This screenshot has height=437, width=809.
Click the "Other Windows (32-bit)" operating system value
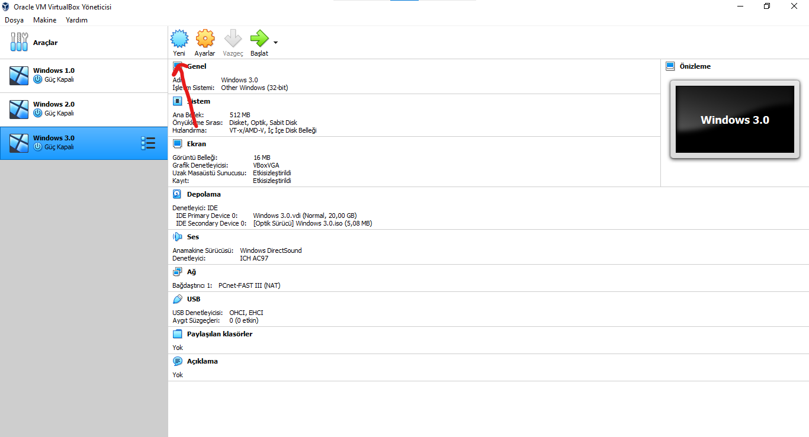pyautogui.click(x=255, y=88)
